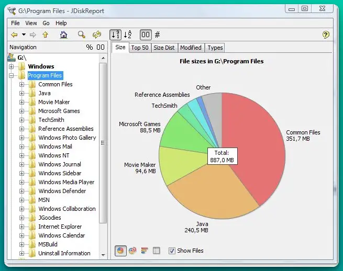The image size is (343, 271).
Task: Toggle show file count # button
Action: pos(157,35)
